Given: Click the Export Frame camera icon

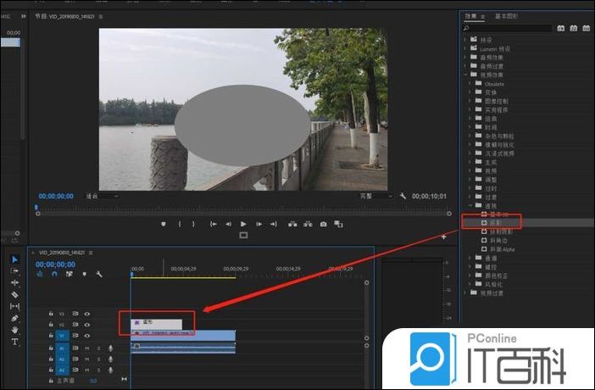Looking at the screenshot, I should 323,224.
